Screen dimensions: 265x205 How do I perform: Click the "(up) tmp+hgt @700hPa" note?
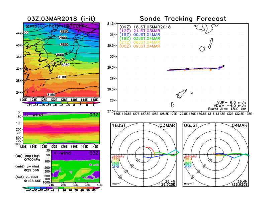pyautogui.click(x=27, y=158)
